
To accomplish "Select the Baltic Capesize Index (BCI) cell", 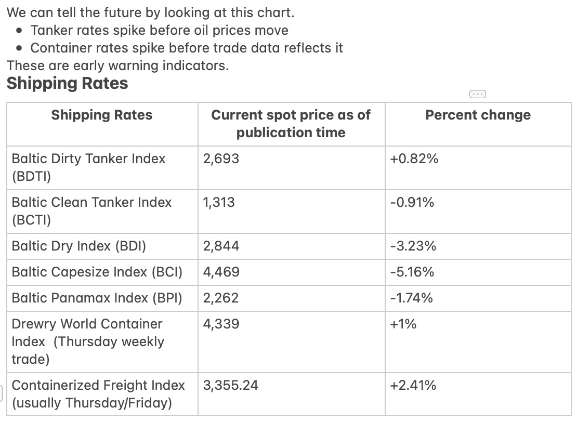I will click(102, 272).
